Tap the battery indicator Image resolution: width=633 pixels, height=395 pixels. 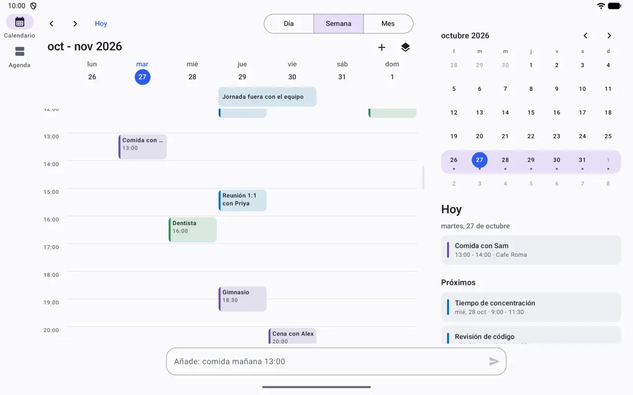[615, 6]
